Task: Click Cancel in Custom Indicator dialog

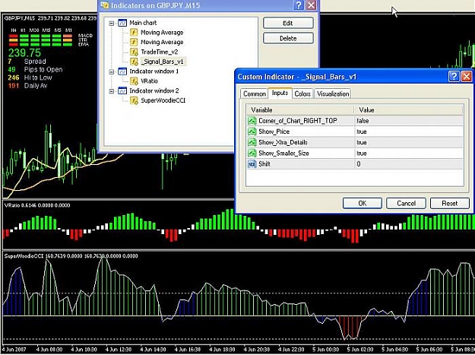Action: [406, 203]
